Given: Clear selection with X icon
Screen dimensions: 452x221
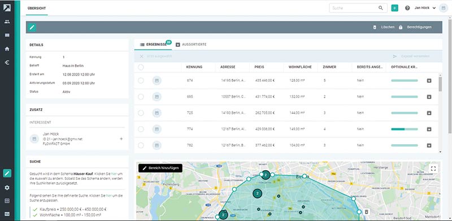Looking at the screenshot, I should (x=142, y=56).
